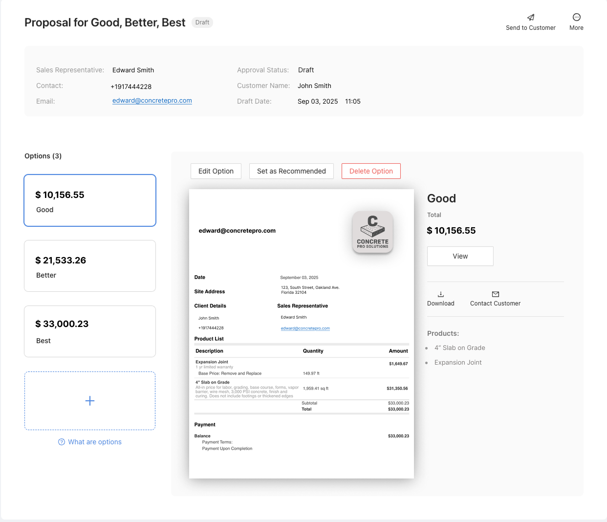
Task: Click September 03, 2025 date in preview
Action: (299, 278)
